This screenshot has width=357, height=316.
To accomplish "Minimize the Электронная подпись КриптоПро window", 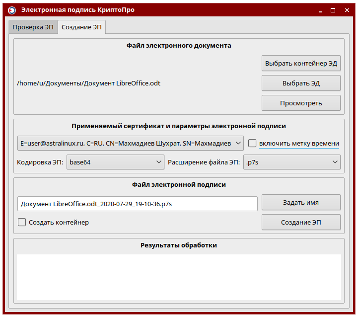I will click(x=321, y=10).
